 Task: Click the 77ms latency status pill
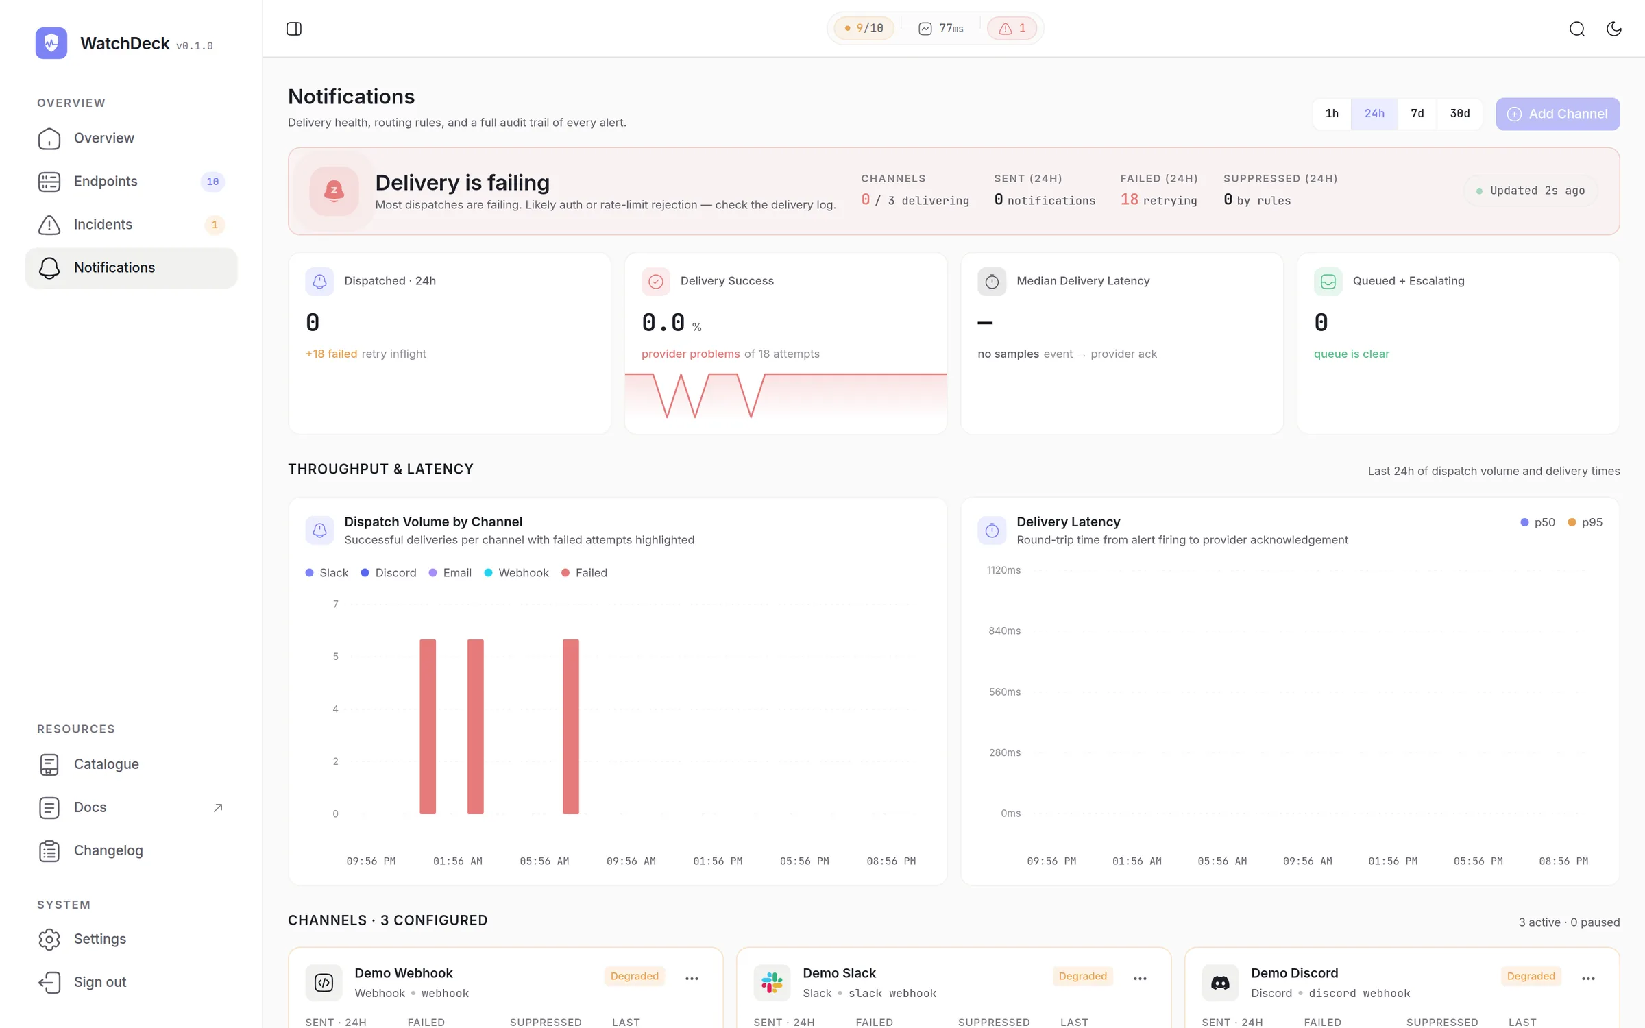pyautogui.click(x=941, y=28)
